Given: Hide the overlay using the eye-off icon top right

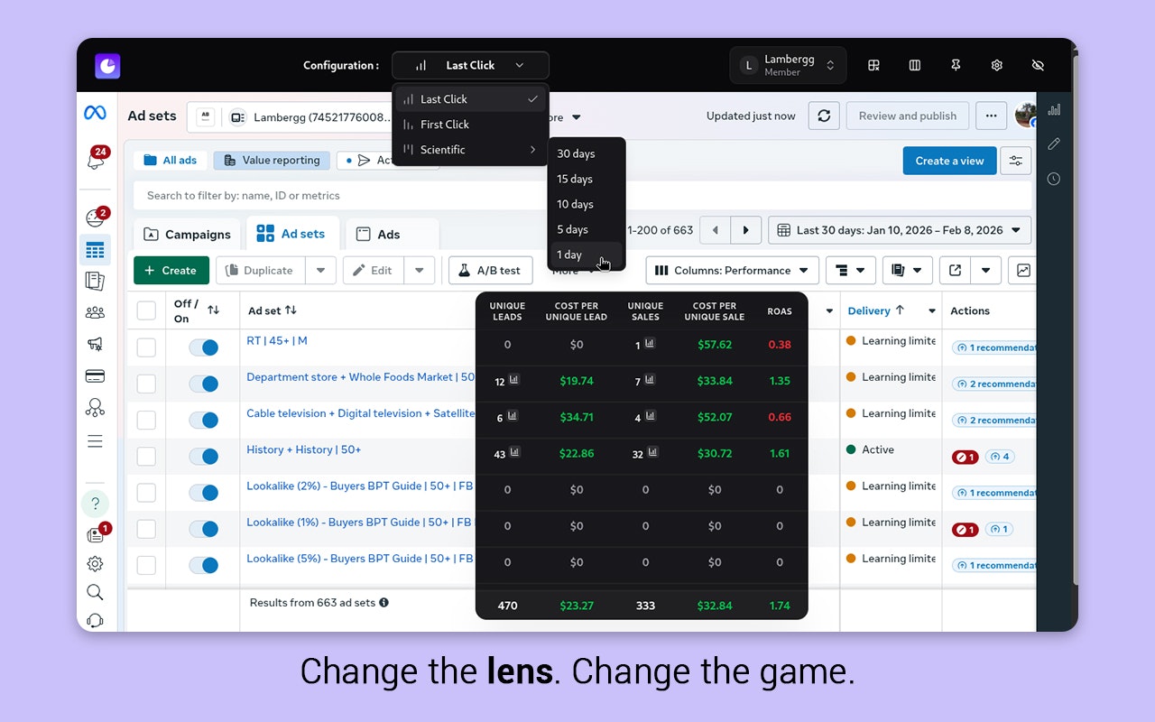Looking at the screenshot, I should [x=1038, y=65].
